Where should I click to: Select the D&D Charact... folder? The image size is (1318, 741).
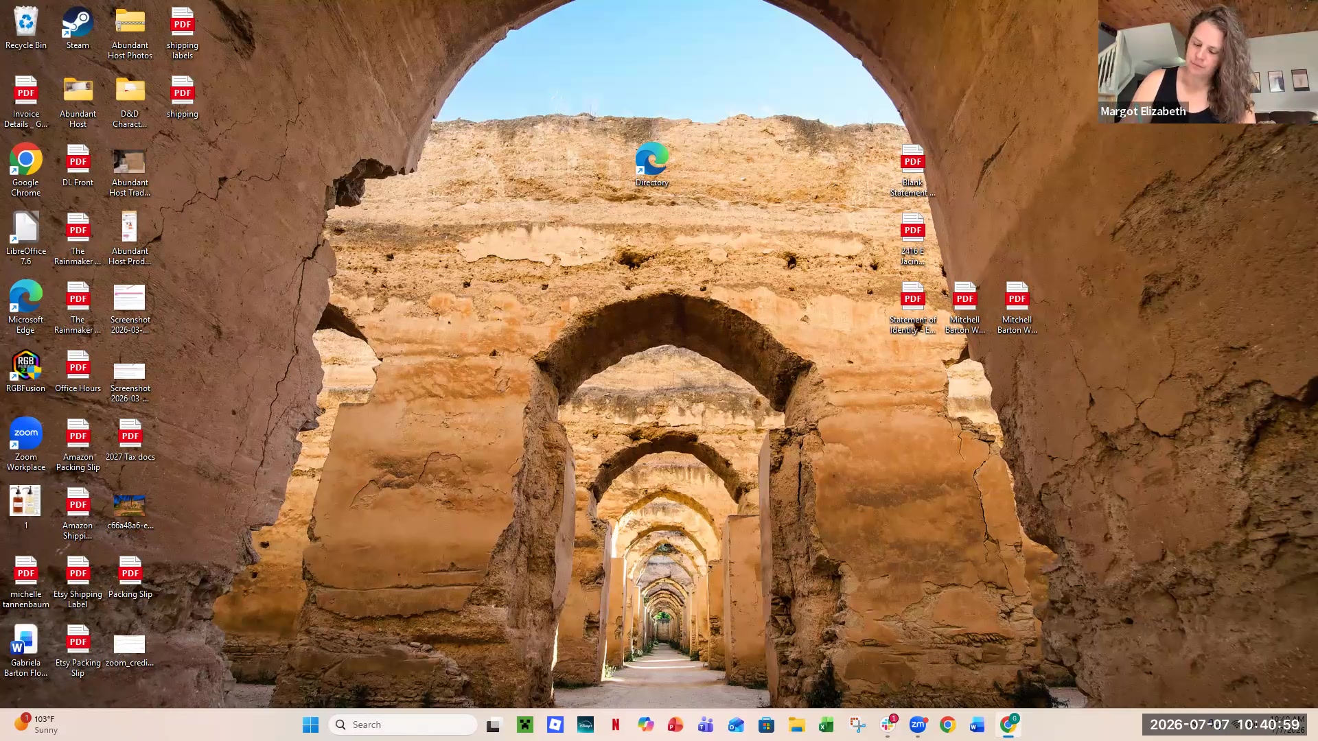coord(130,102)
